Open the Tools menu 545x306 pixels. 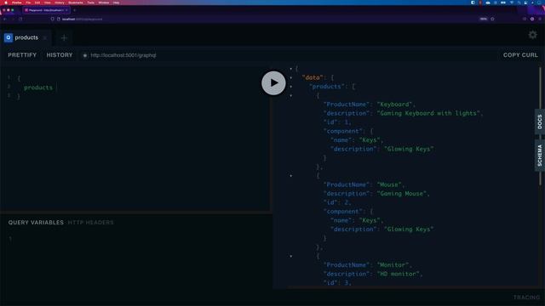coord(91,3)
